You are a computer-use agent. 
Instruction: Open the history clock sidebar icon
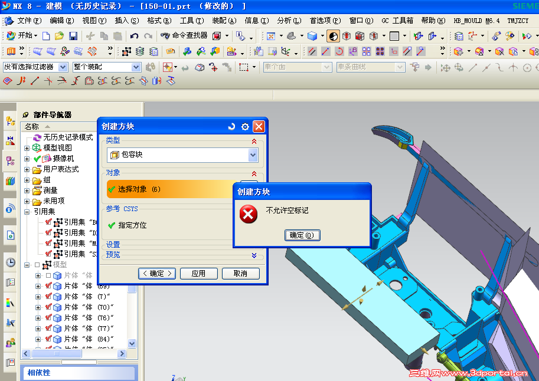[x=10, y=262]
